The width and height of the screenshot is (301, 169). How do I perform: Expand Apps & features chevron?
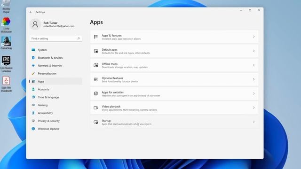[x=254, y=37]
